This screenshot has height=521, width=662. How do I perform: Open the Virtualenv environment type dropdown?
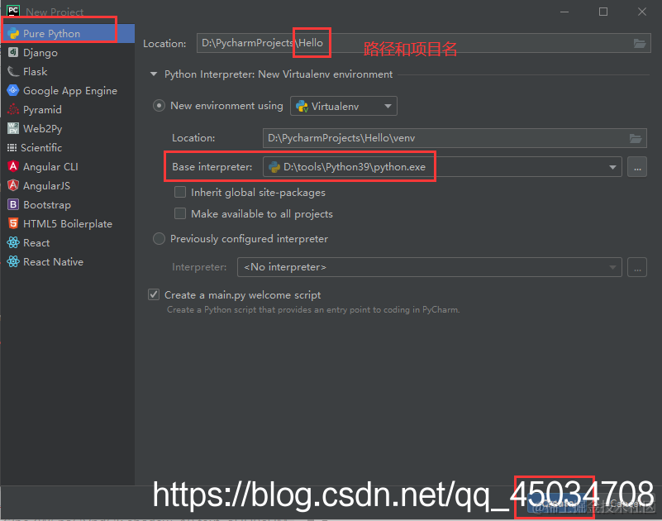coord(344,106)
